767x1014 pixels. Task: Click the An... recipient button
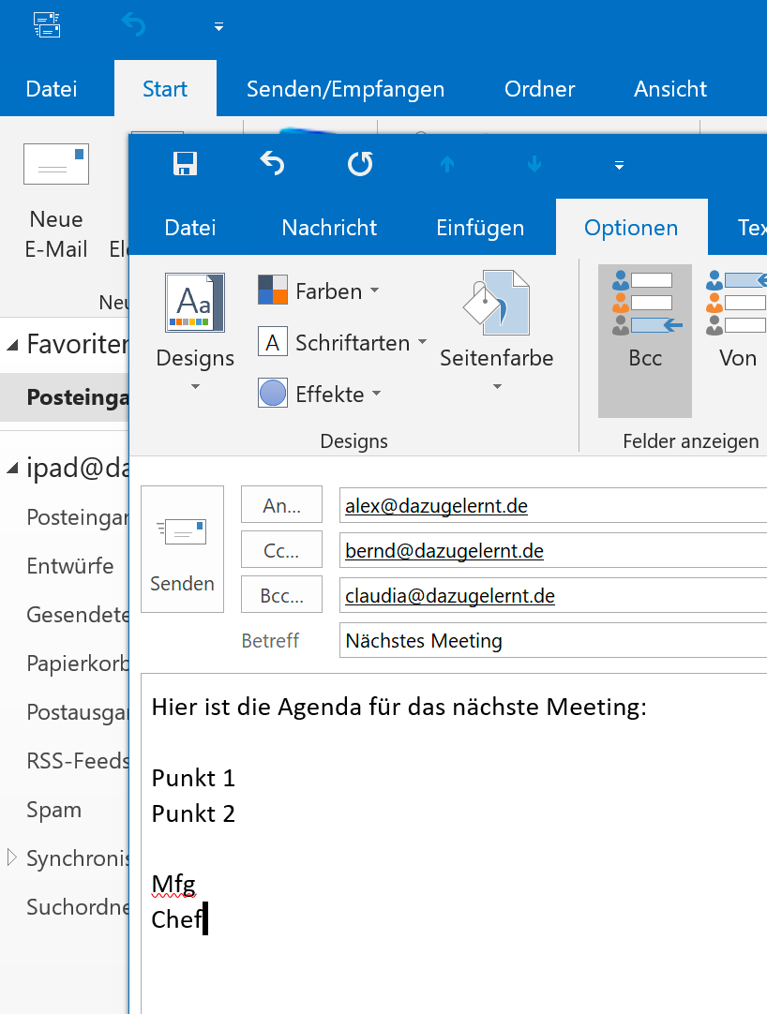[281, 505]
